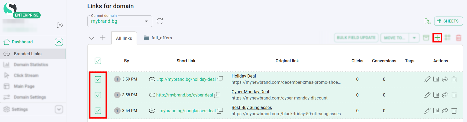
Task: Uncheck the Cyber Monday Deal row checkbox
Action: [98, 95]
